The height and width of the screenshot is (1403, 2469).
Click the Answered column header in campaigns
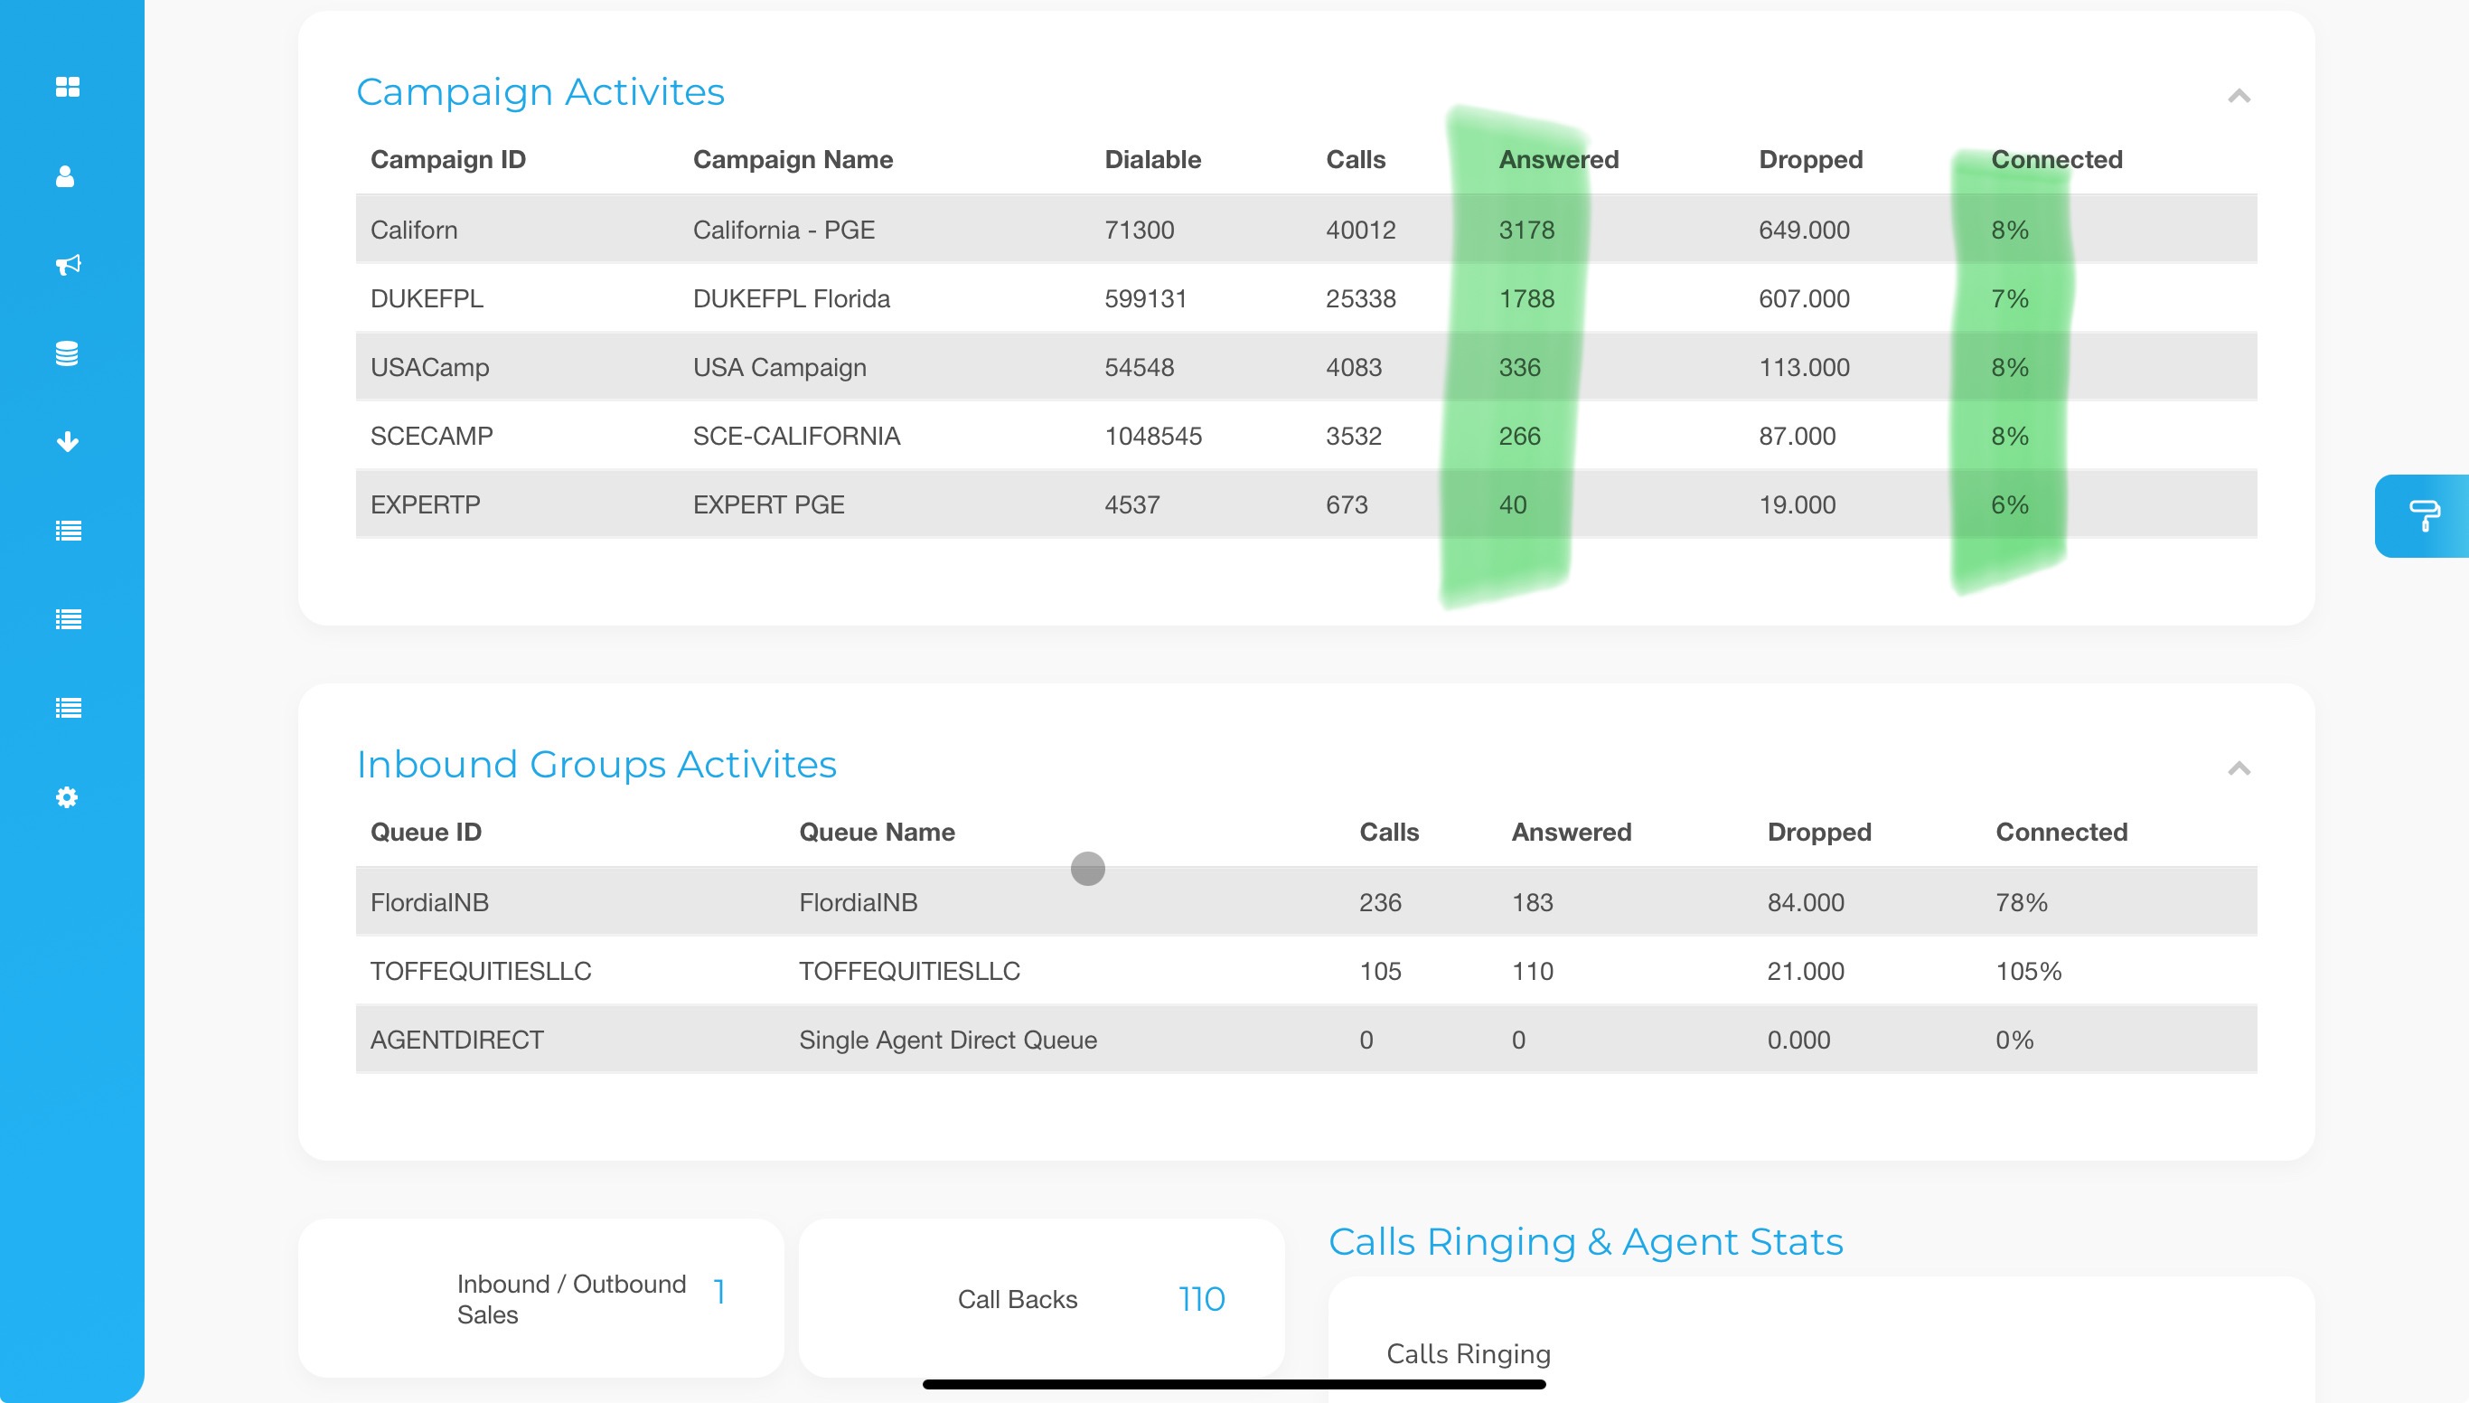[x=1558, y=159]
